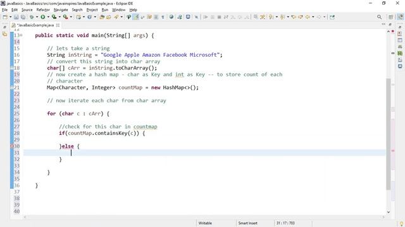
Task: Click the scrollbar down arrow
Action: pos(389,212)
